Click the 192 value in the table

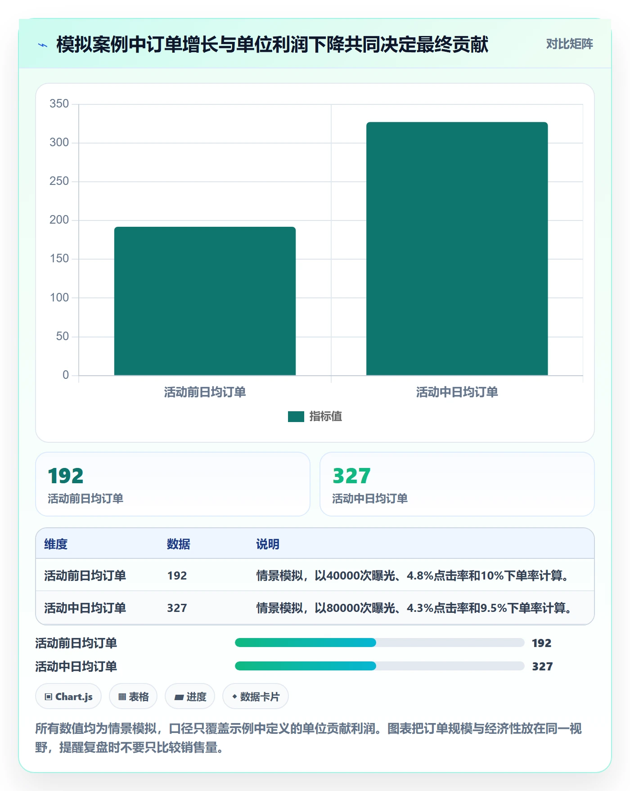tap(177, 576)
